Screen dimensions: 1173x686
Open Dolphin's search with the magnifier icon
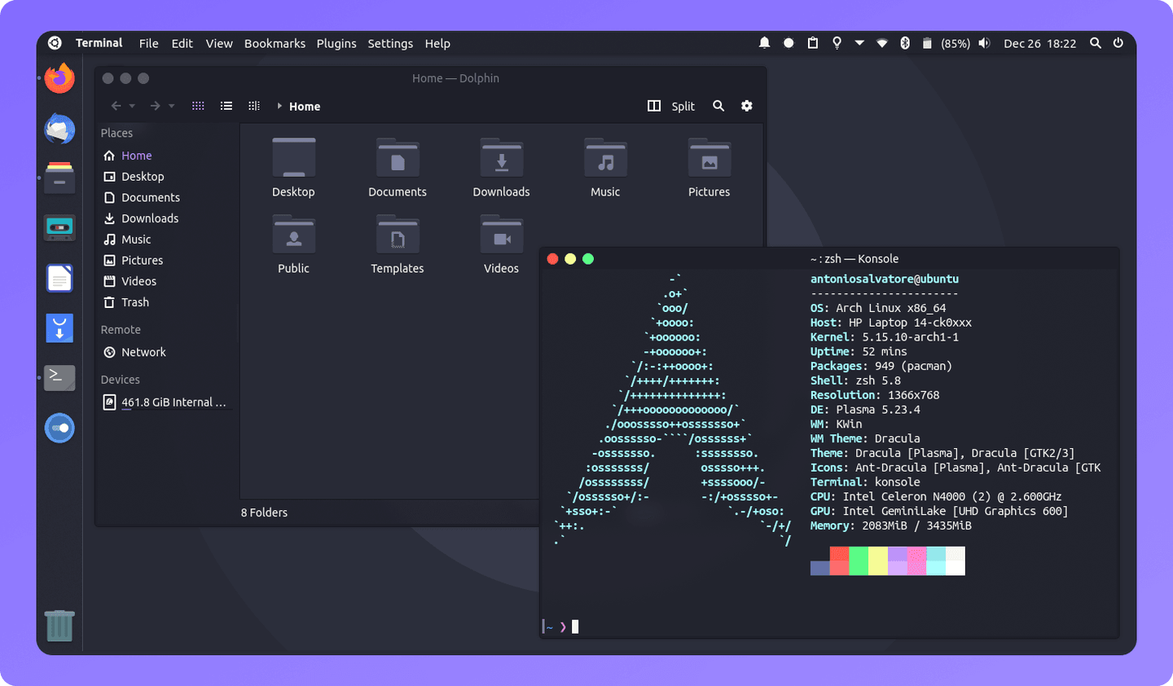click(718, 106)
